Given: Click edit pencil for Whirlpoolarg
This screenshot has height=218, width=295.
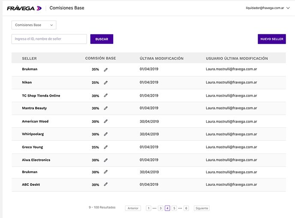Looking at the screenshot, I should [106, 134].
